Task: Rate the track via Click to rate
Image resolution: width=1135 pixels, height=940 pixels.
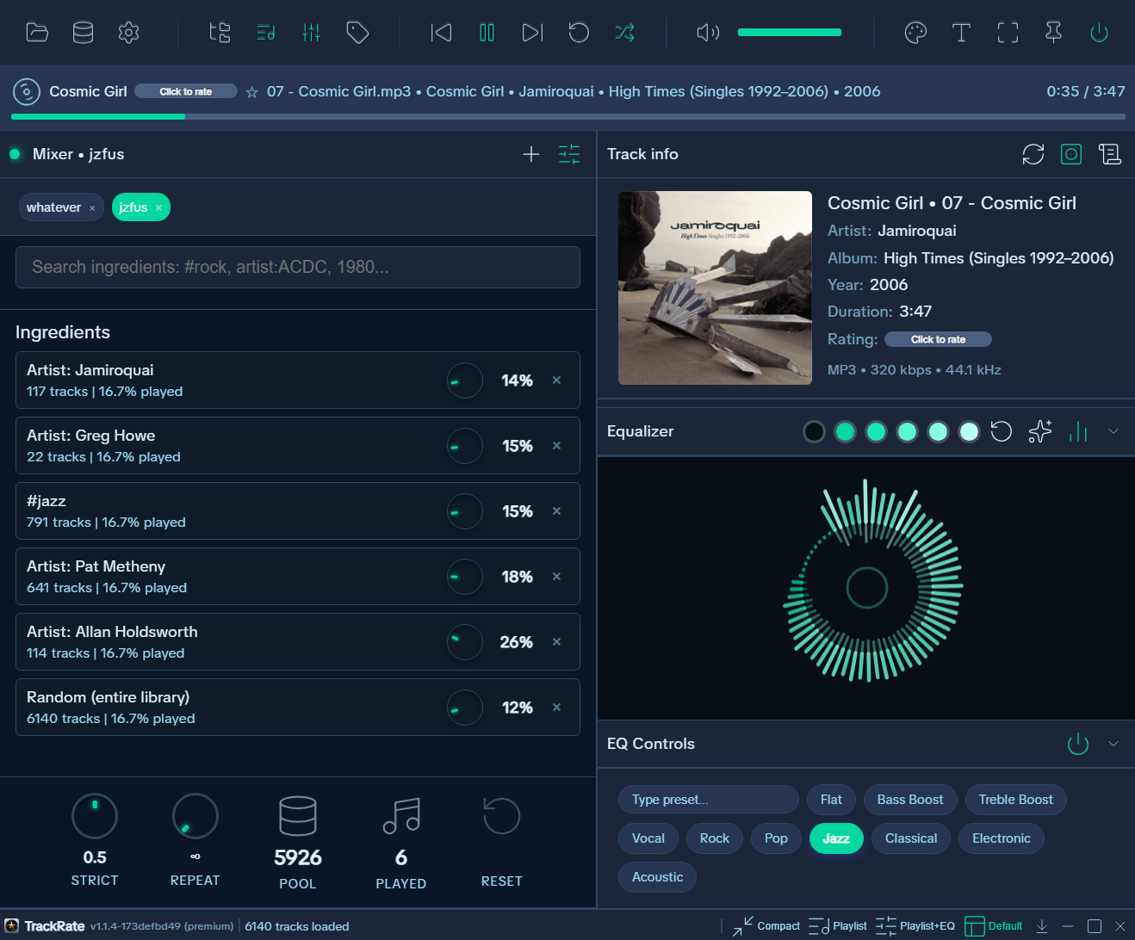Action: [938, 339]
